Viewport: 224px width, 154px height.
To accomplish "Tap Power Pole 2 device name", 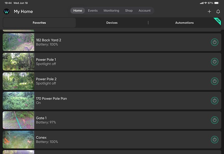I will [x=46, y=79].
